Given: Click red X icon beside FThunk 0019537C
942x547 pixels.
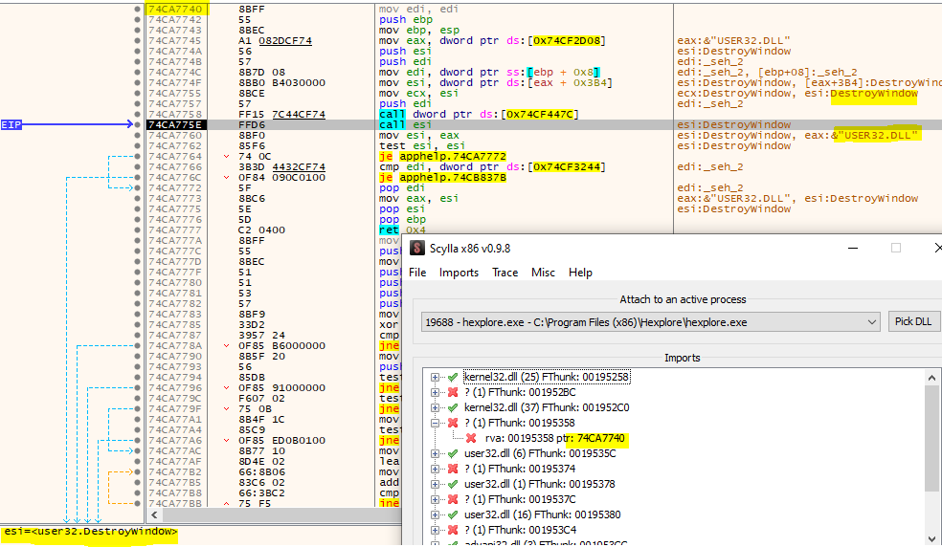Looking at the screenshot, I should (x=453, y=499).
